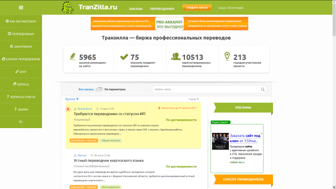This screenshot has width=336, height=189.
Task: Click the hot order flame icon
Action: (x=68, y=110)
